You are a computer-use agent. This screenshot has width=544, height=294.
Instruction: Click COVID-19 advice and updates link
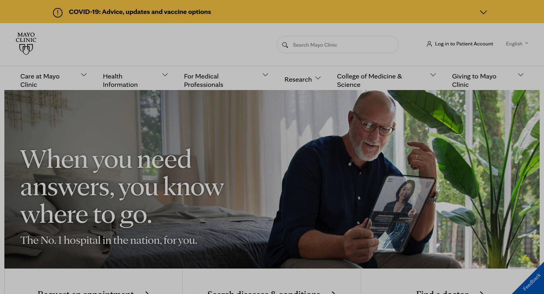coord(140,12)
